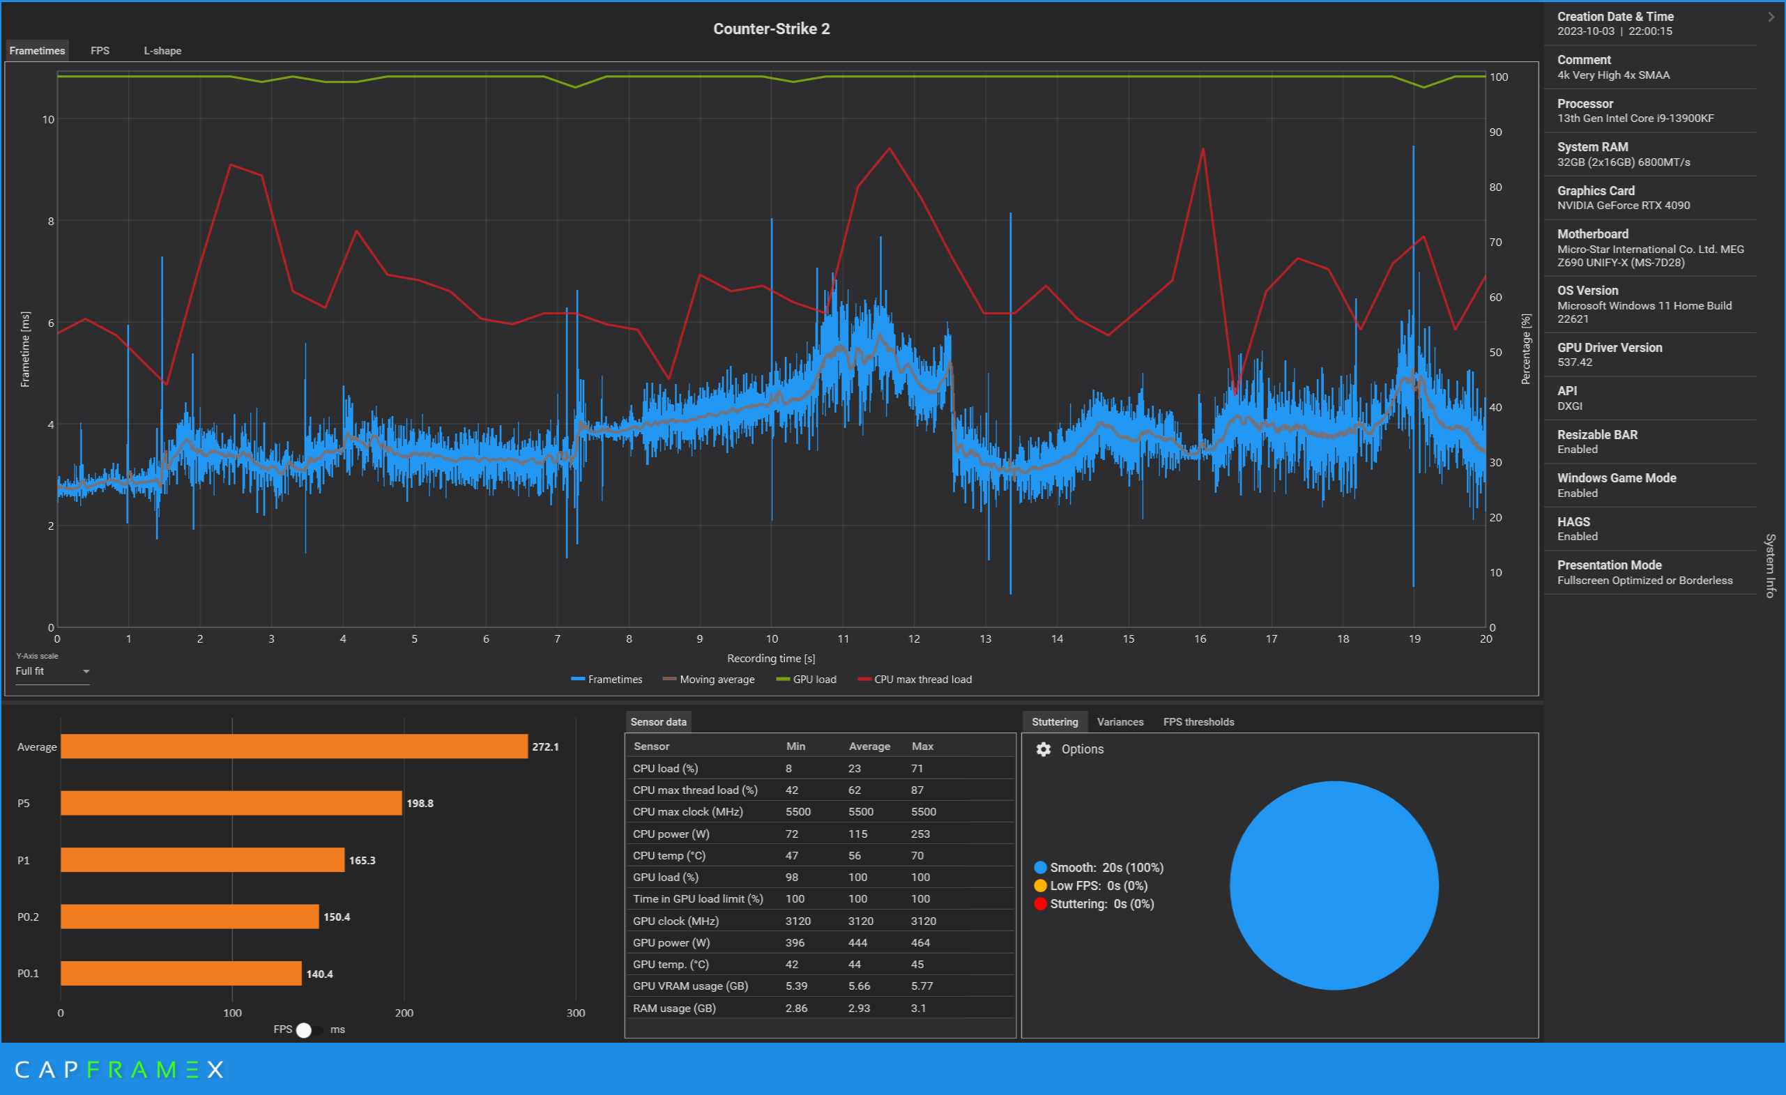Image resolution: width=1786 pixels, height=1095 pixels.
Task: Click the red Stuttering legend dot
Action: [x=1040, y=904]
